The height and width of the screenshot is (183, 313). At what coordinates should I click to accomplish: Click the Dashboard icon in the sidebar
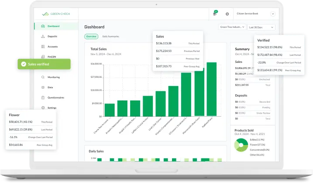[x=43, y=26]
